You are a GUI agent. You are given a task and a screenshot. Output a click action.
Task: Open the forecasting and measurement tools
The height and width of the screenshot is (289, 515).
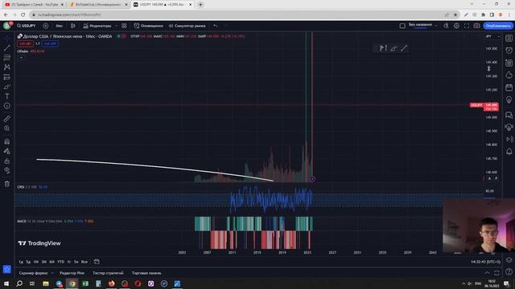[7, 77]
